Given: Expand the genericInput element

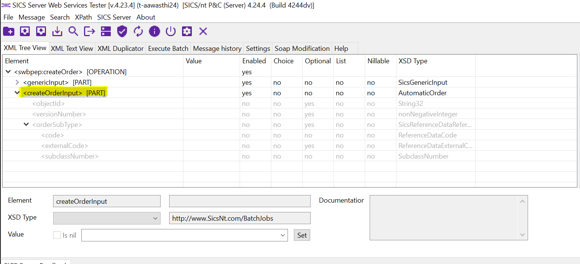Looking at the screenshot, I should point(17,82).
